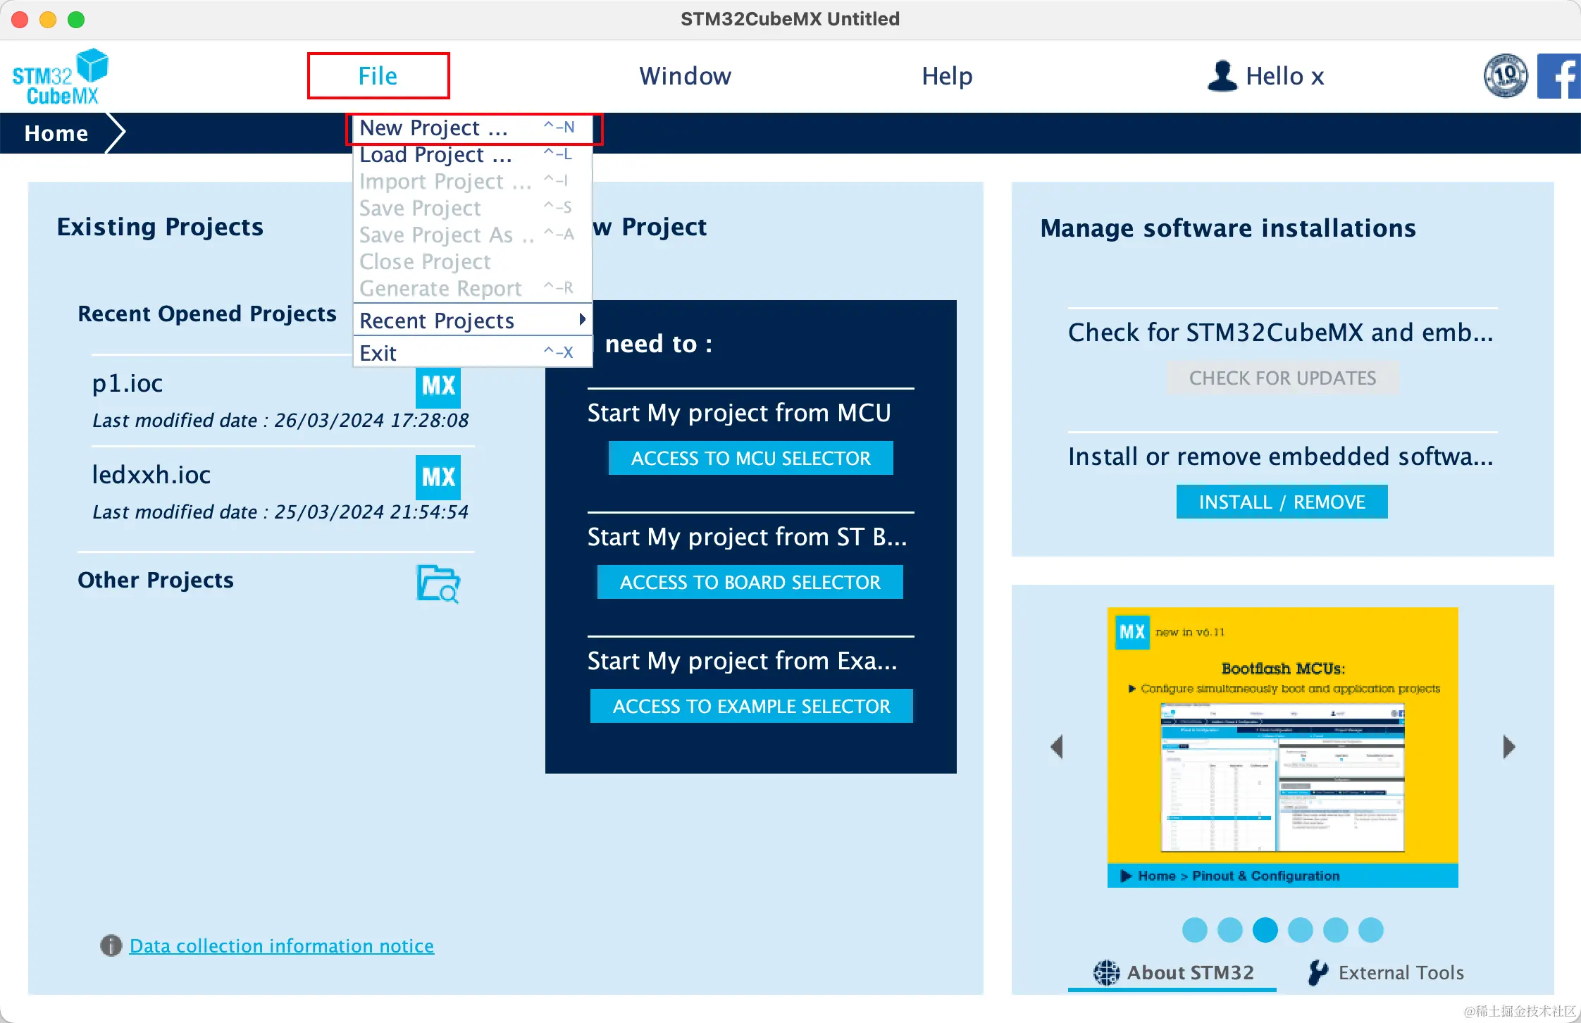
Task: Select the first carousel dot
Action: pos(1195,930)
